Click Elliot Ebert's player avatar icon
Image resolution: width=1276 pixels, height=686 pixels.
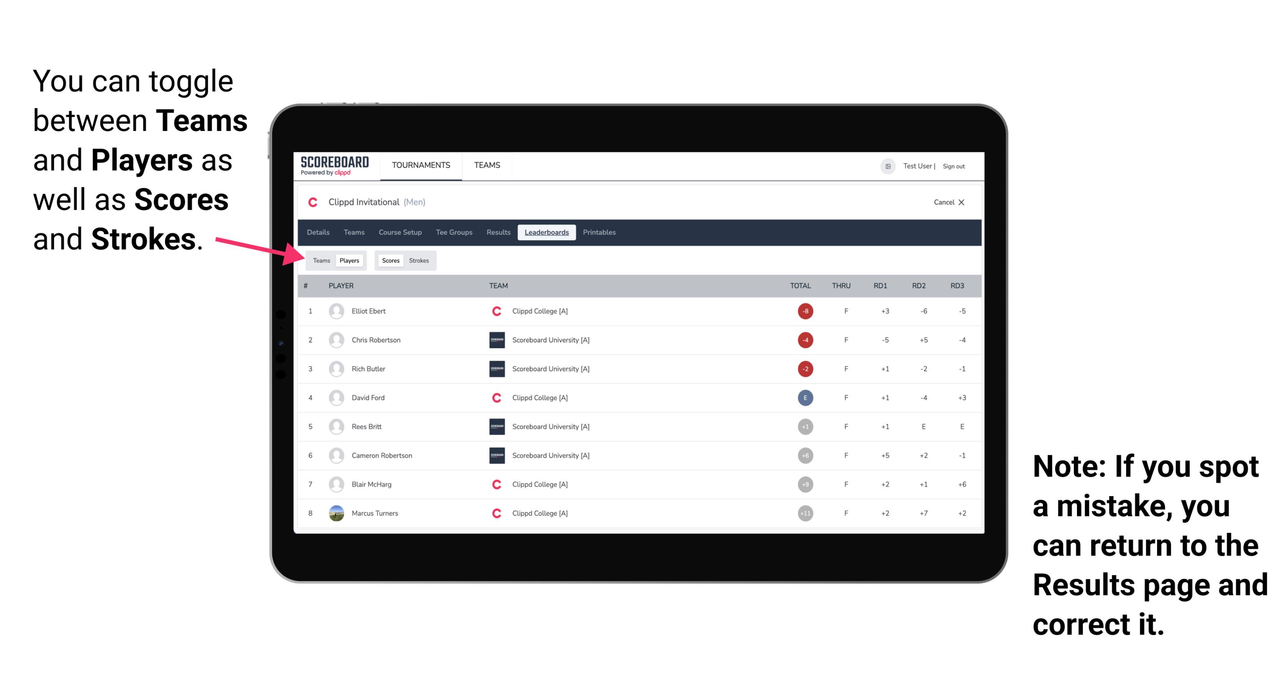click(337, 311)
